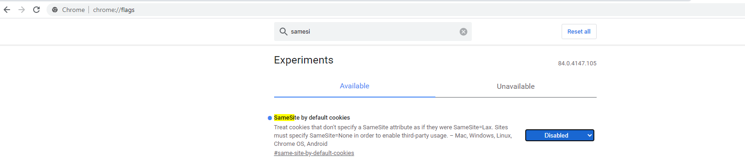The image size is (745, 167).
Task: Open the Disabled dropdown for SameSite flag
Action: 560,135
